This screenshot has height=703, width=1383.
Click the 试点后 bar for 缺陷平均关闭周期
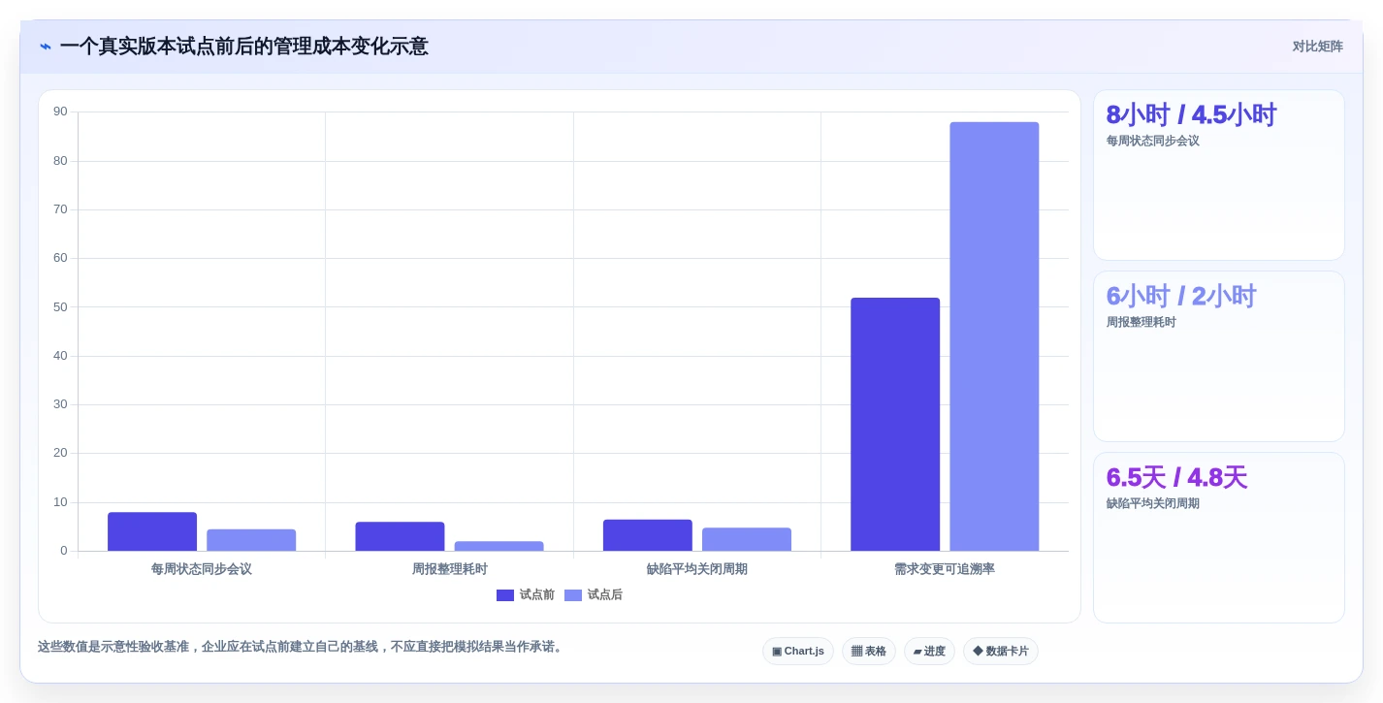coord(747,539)
